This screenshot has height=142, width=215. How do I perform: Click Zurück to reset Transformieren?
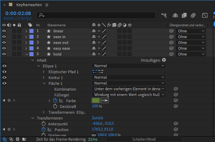[x=97, y=118]
